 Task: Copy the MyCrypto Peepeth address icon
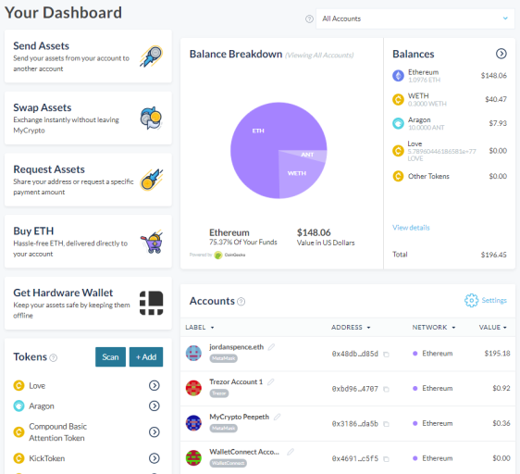[x=386, y=424]
